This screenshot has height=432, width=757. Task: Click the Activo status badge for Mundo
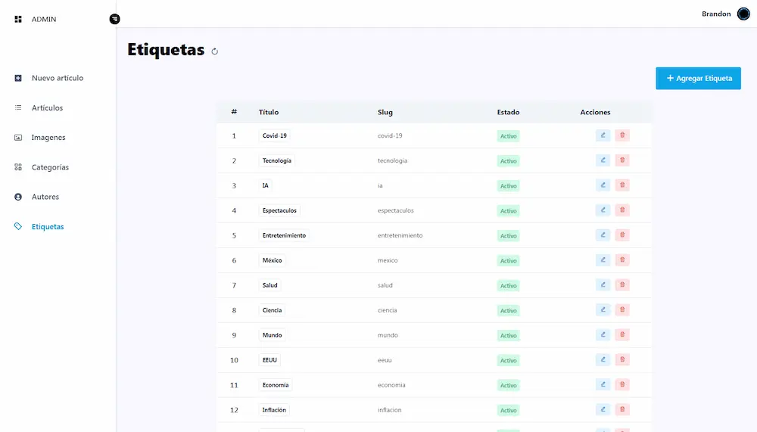[508, 335]
